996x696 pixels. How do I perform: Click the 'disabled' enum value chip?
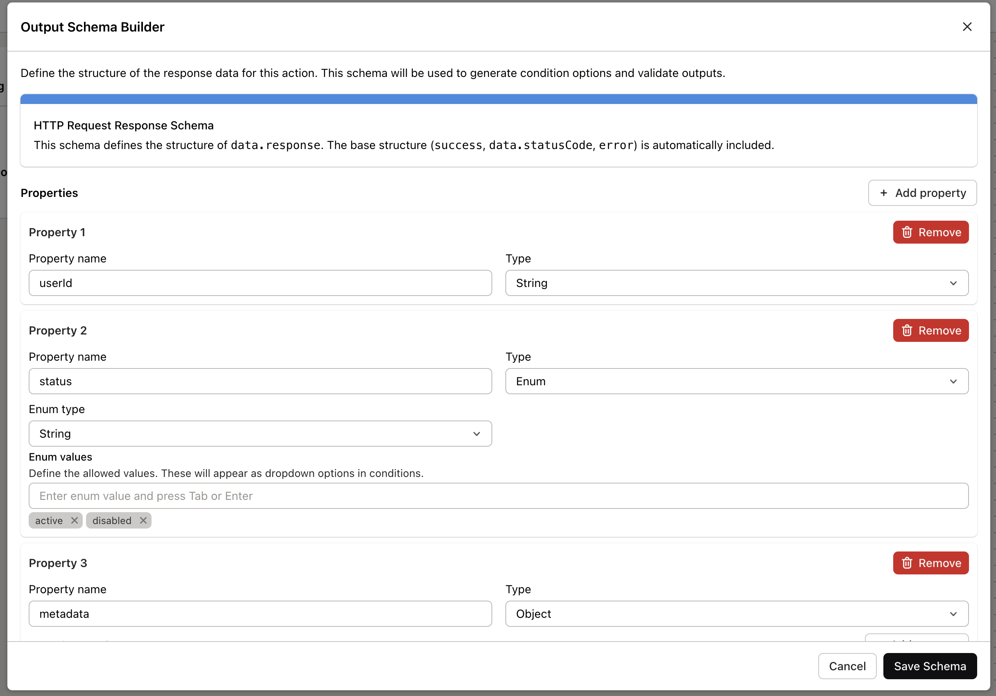coord(111,521)
